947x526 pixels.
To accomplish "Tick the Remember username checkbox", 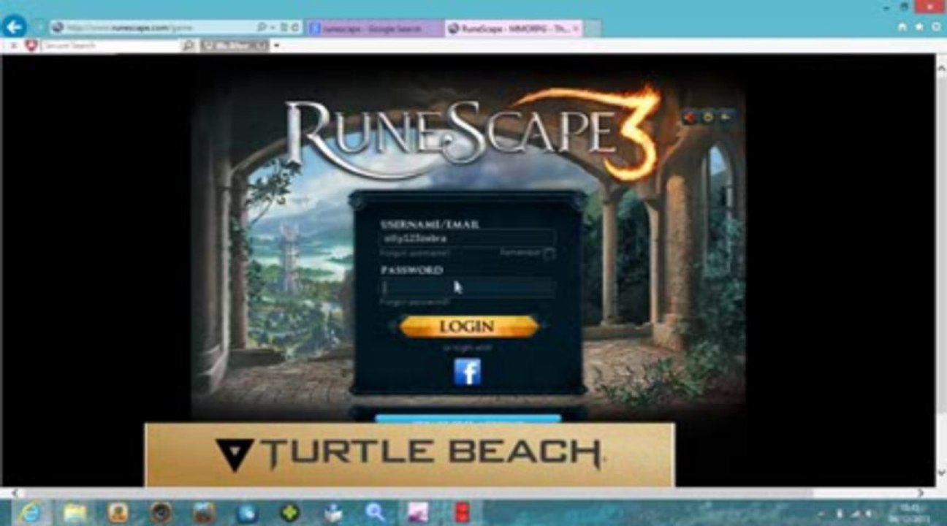I will pos(549,254).
